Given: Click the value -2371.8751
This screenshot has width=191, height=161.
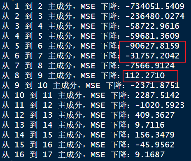Looking at the screenshot, I should tap(155, 85).
